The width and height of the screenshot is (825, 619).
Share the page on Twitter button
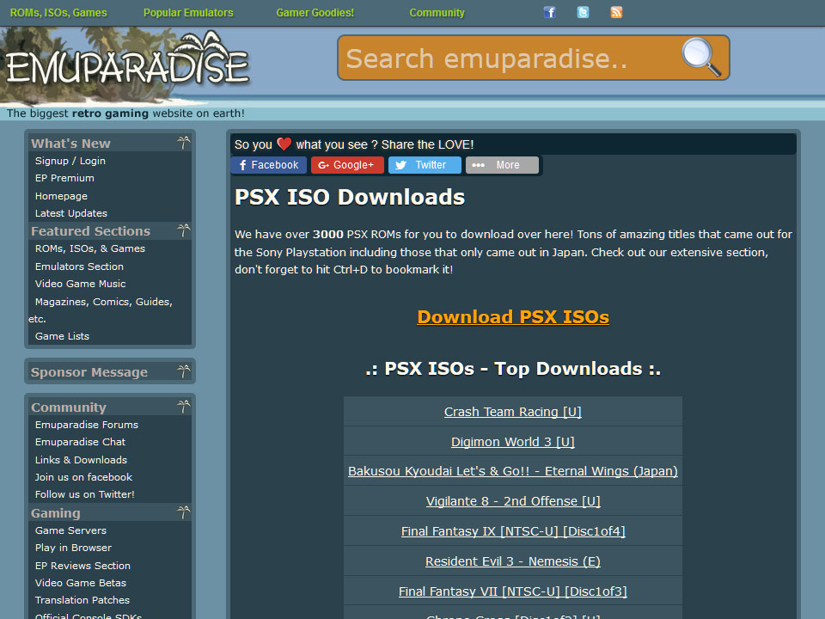coord(425,165)
